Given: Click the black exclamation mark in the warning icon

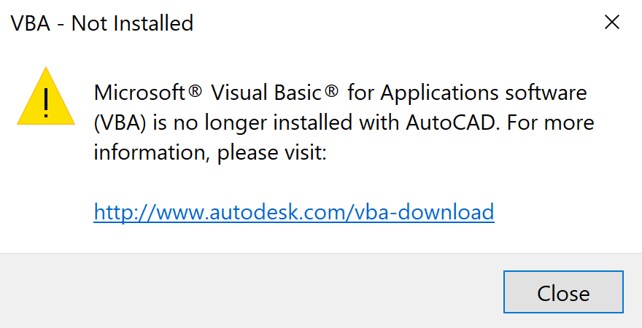Looking at the screenshot, I should [x=46, y=102].
